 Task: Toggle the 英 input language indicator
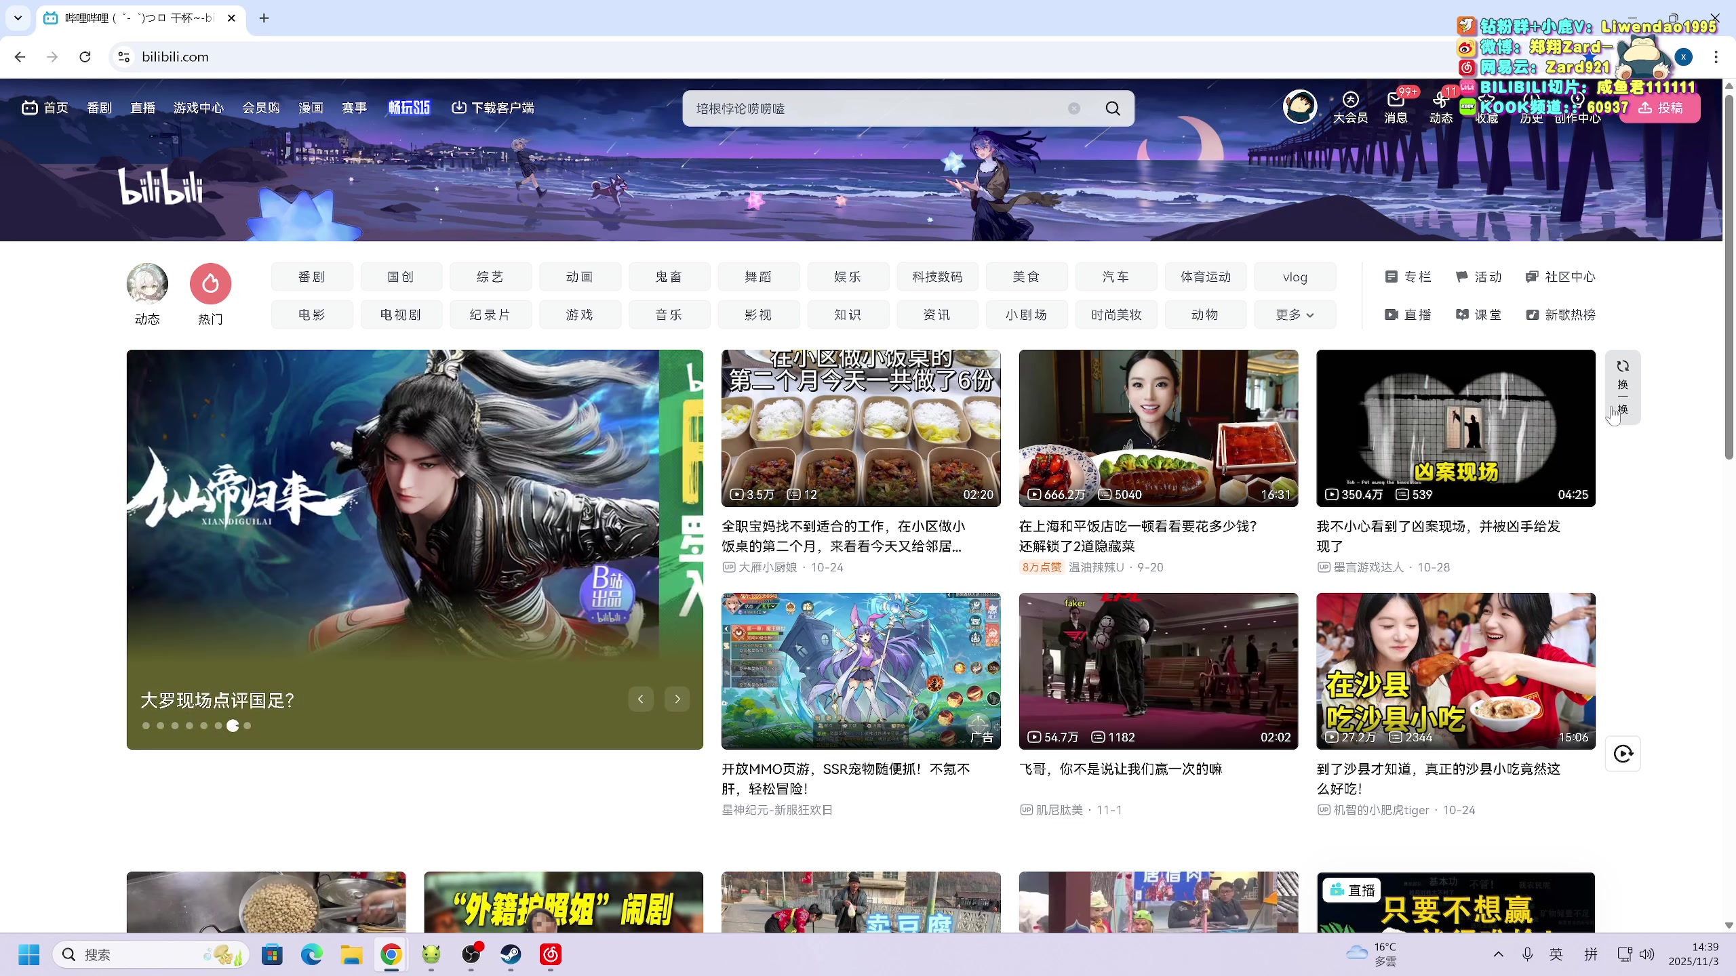pos(1556,954)
